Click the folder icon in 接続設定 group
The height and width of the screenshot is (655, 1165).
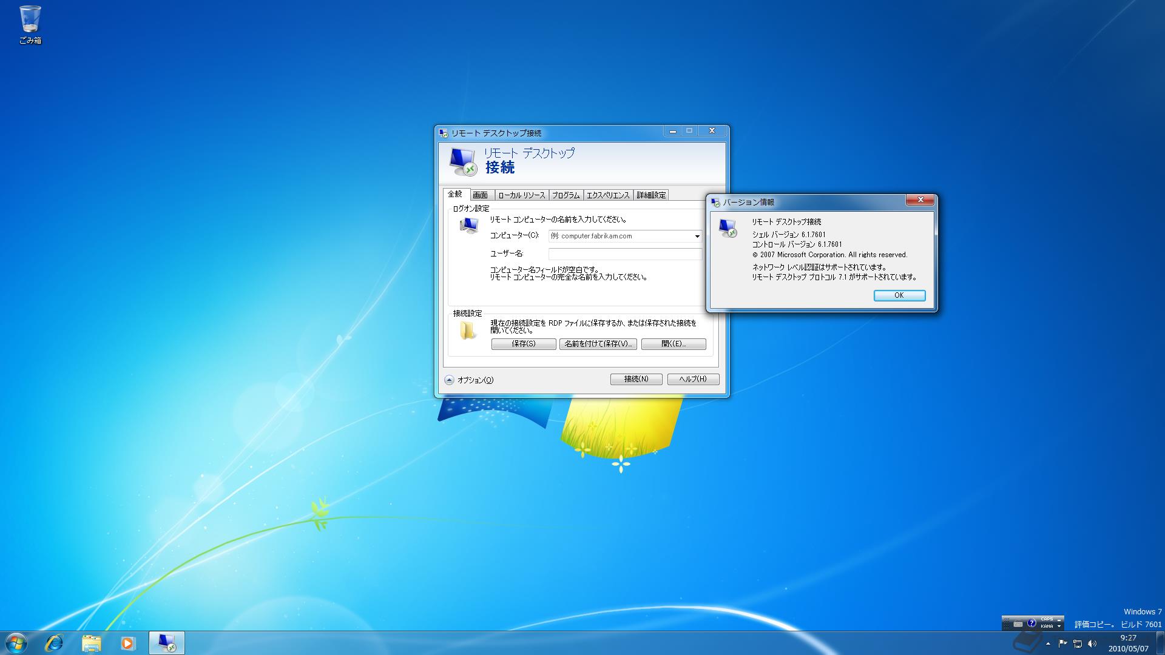[468, 331]
